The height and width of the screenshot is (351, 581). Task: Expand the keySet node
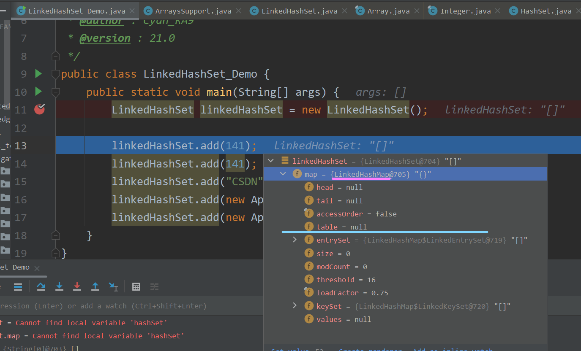(x=295, y=305)
